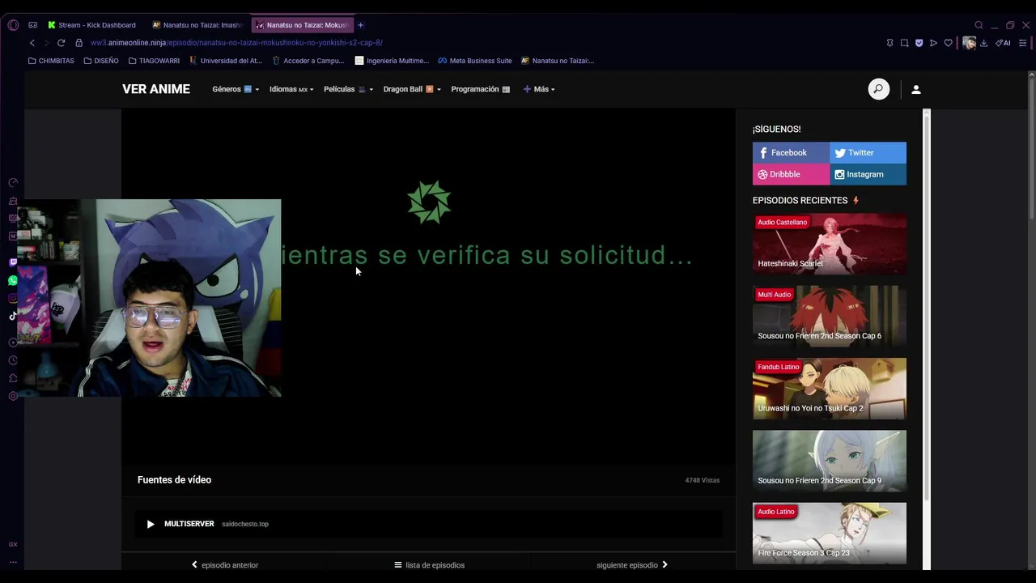The height and width of the screenshot is (583, 1036).
Task: Open Uruwashi no Yoi no Tsuki Cap 2
Action: [x=830, y=389]
